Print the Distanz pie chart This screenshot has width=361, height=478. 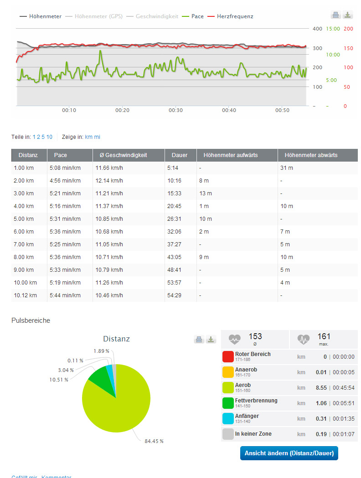point(199,340)
